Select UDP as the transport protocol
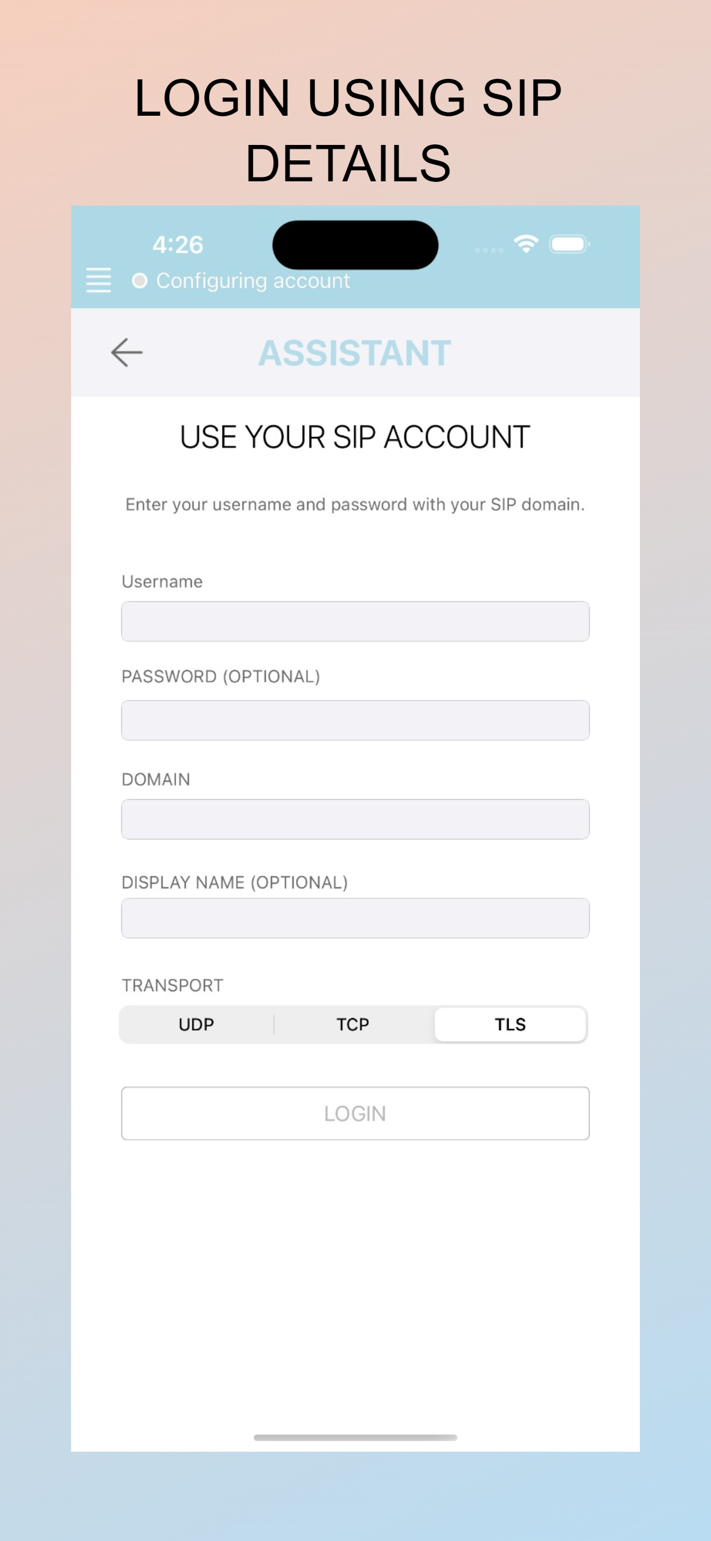The height and width of the screenshot is (1541, 711). coord(196,1023)
